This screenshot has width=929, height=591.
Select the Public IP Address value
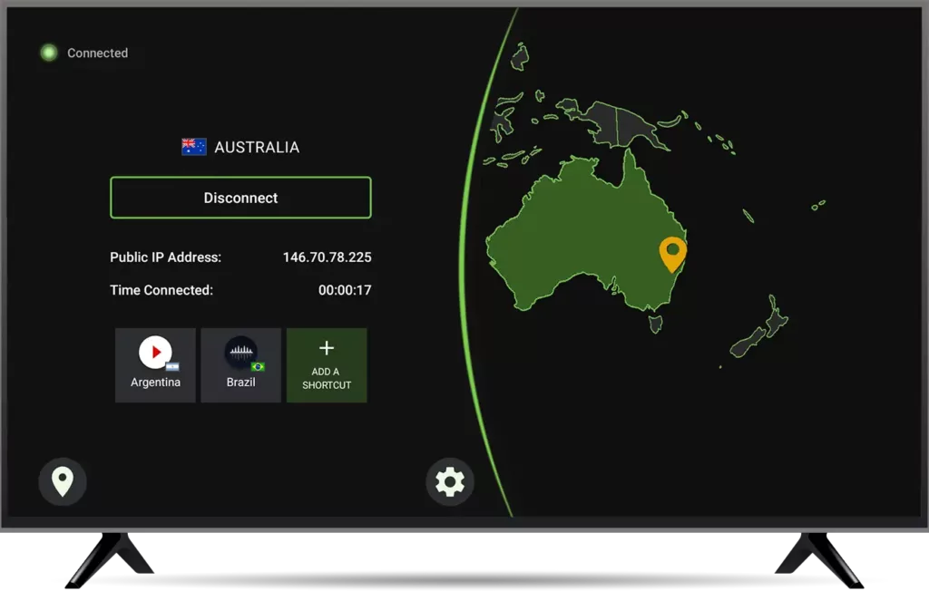click(327, 257)
